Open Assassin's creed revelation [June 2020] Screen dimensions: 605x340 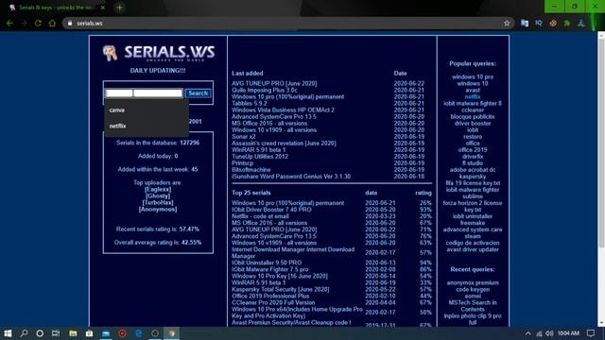click(284, 143)
